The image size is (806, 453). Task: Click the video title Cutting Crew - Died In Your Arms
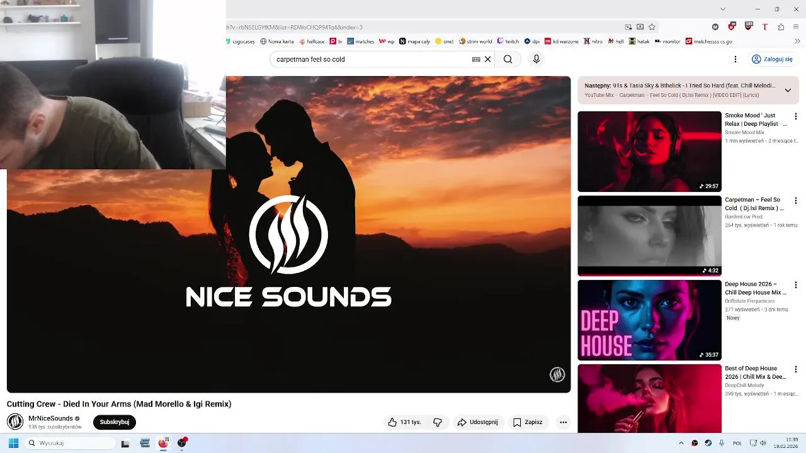pos(119,404)
